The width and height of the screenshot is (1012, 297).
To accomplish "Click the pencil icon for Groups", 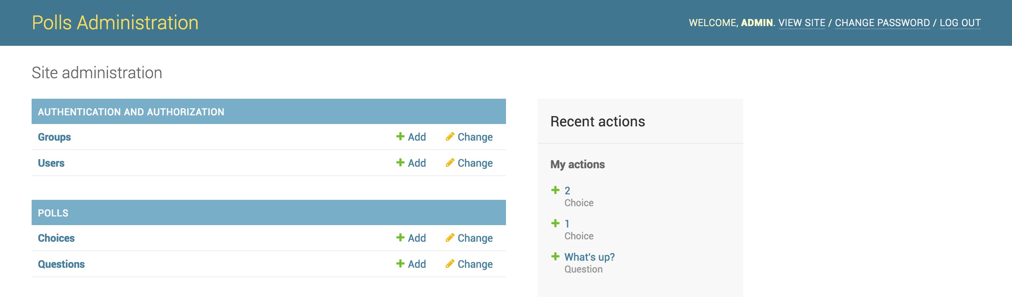I will coord(450,137).
